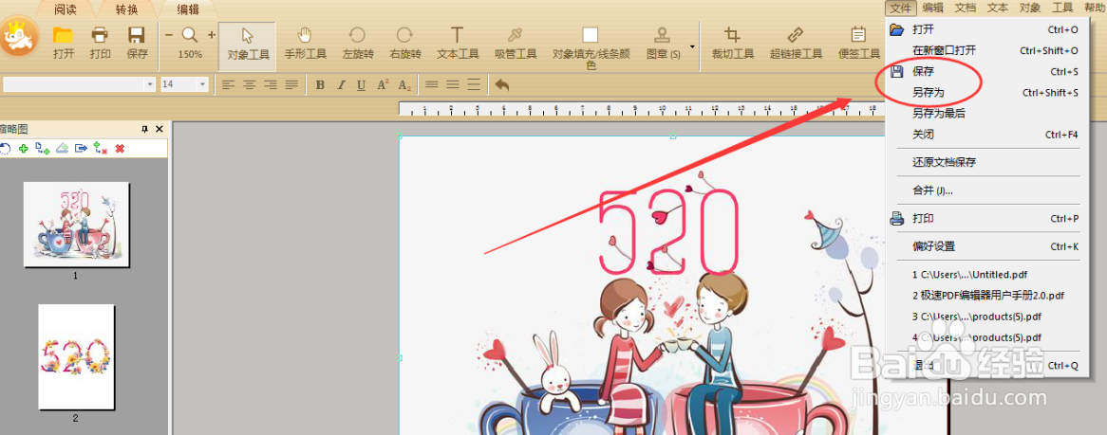Select the Stamp tool (图章)
Viewport: 1107px width, 435px height.
pyautogui.click(x=663, y=44)
